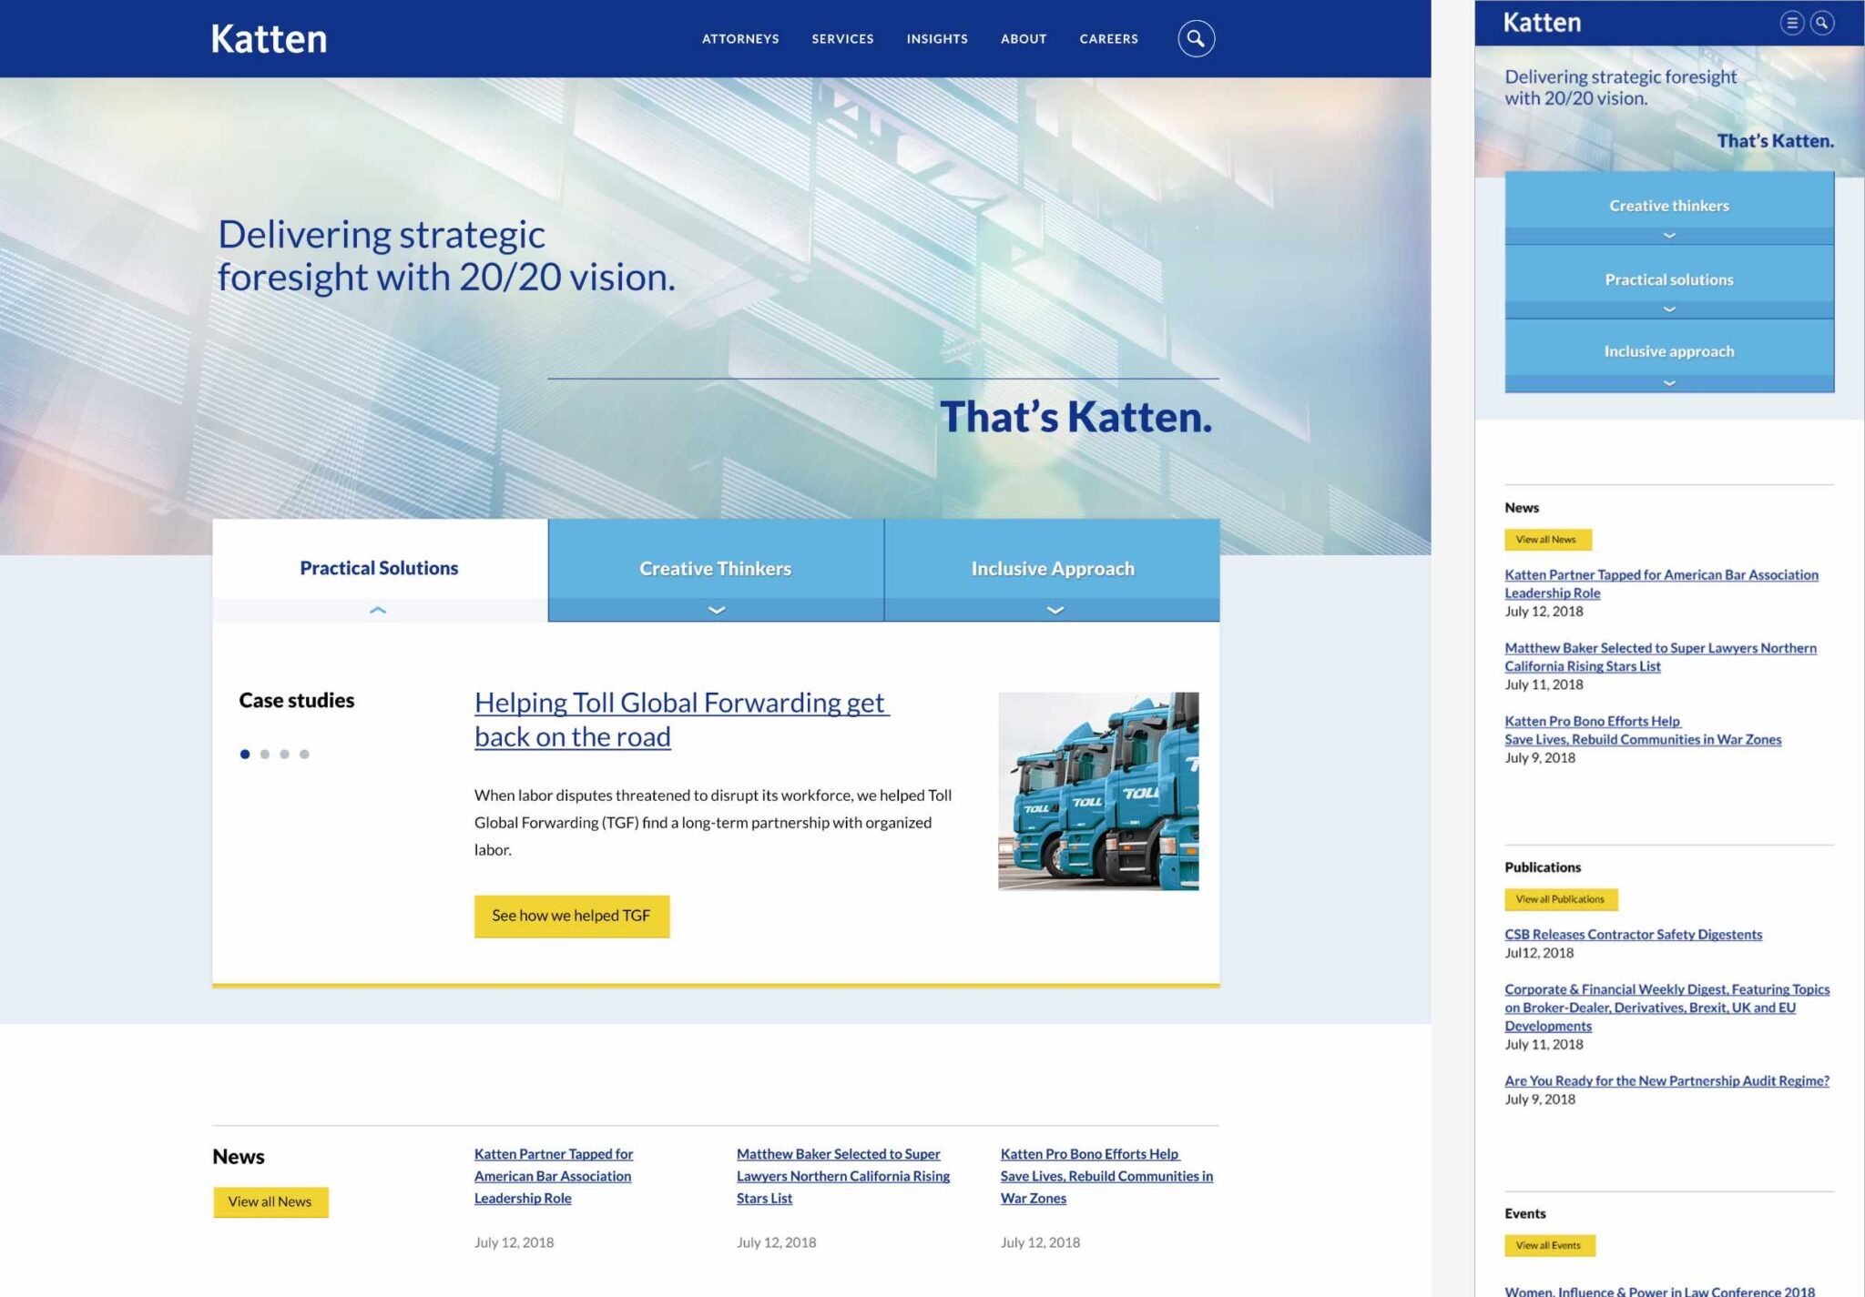Switch to the Inclusive Approach tab
The width and height of the screenshot is (1865, 1297).
click(x=1053, y=568)
